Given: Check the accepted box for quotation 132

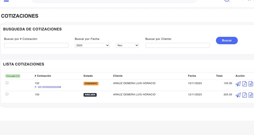Looking at the screenshot, I should click(x=7, y=83).
